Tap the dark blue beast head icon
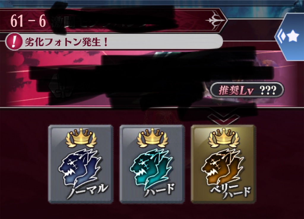304x219 pixels. 80,168
